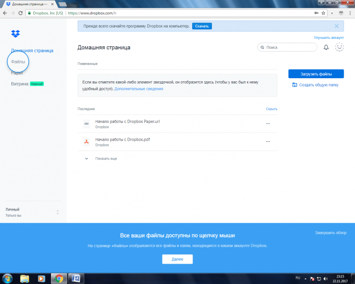355x284 pixels.
Task: Click the Скачать button
Action: (202, 26)
